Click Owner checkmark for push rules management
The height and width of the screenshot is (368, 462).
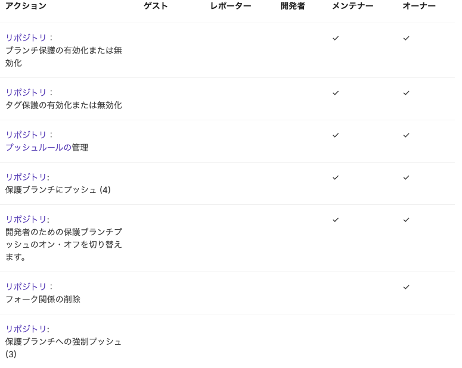[x=406, y=135]
